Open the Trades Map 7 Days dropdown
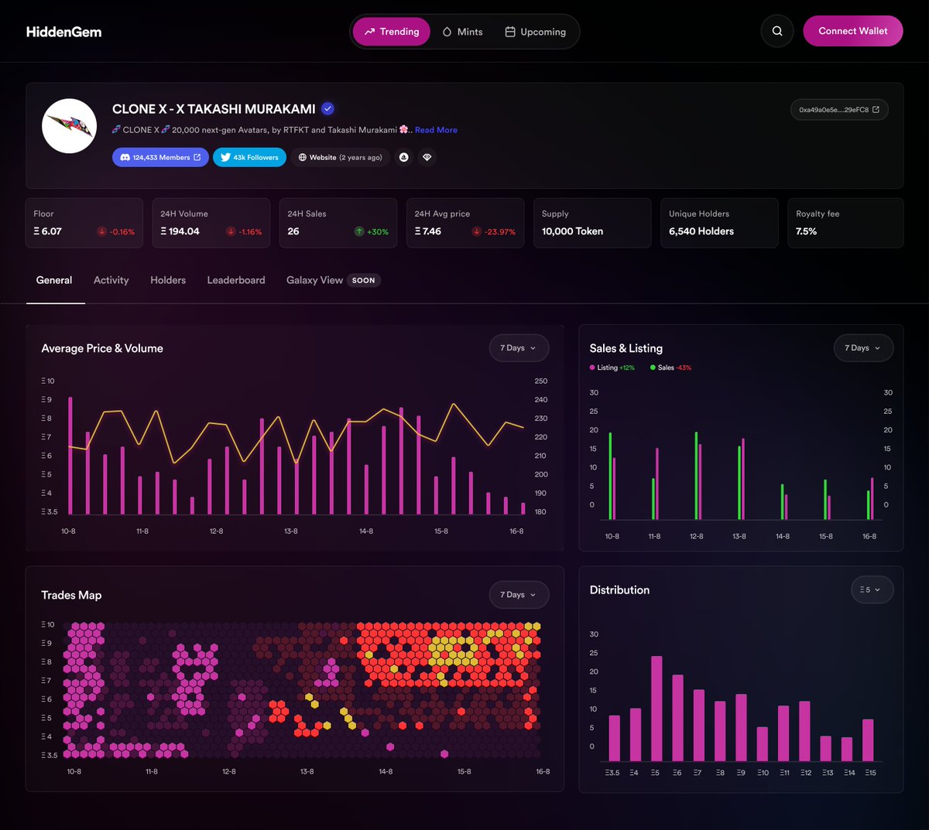 [x=519, y=595]
